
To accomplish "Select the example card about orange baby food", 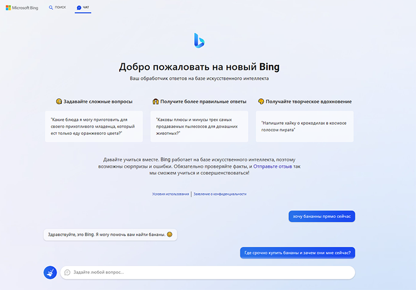I will [x=94, y=126].
